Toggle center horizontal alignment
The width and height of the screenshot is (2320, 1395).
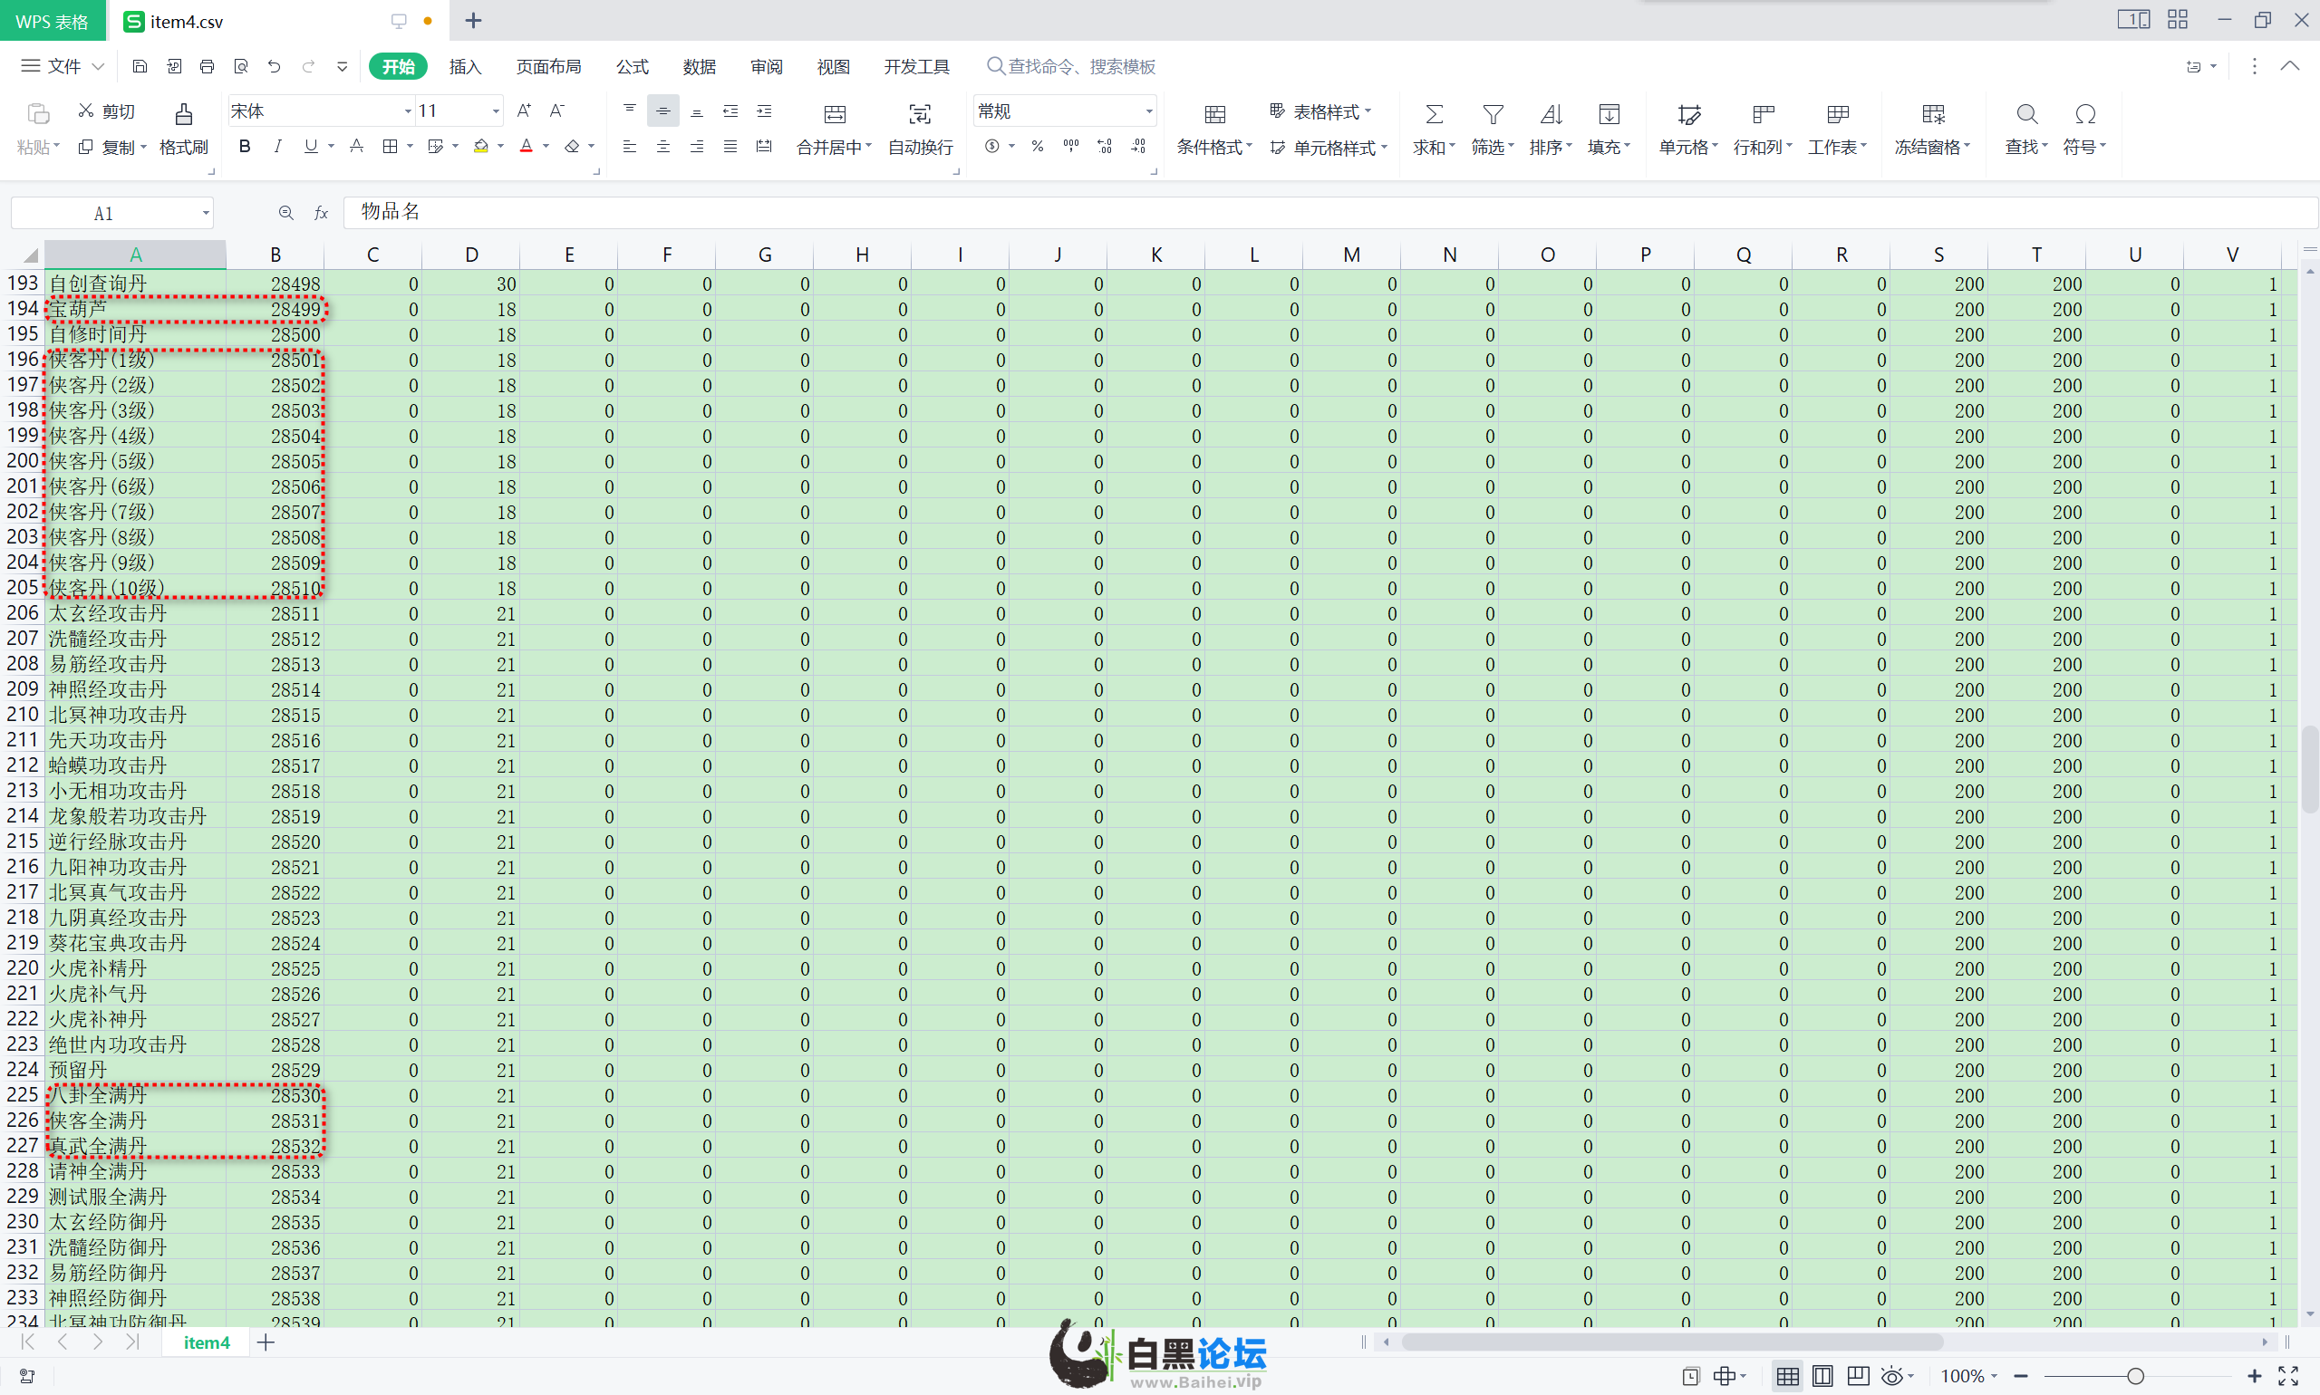pos(663,147)
